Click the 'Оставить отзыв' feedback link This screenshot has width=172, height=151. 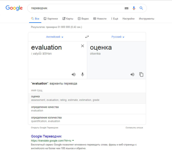pyautogui.click(x=134, y=128)
